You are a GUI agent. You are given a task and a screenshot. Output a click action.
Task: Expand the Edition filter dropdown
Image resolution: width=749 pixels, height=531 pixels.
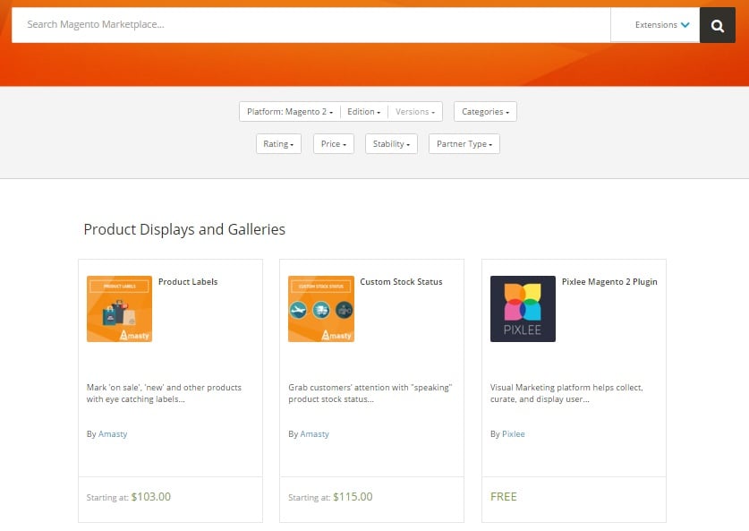(363, 111)
